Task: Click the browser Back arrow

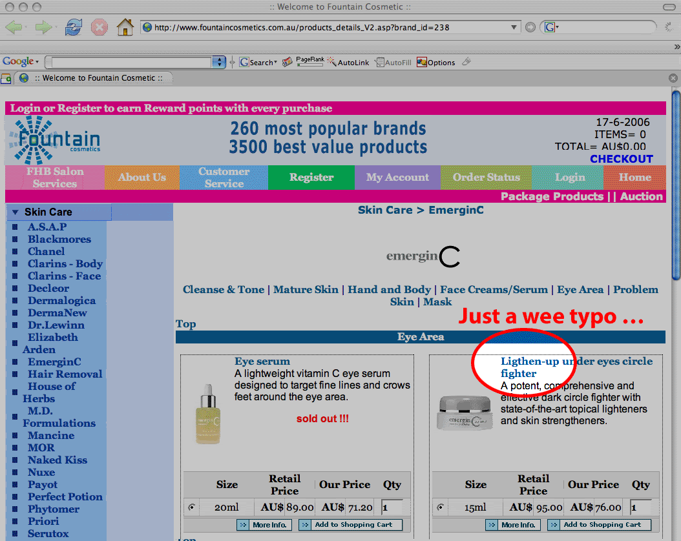Action: click(x=14, y=27)
